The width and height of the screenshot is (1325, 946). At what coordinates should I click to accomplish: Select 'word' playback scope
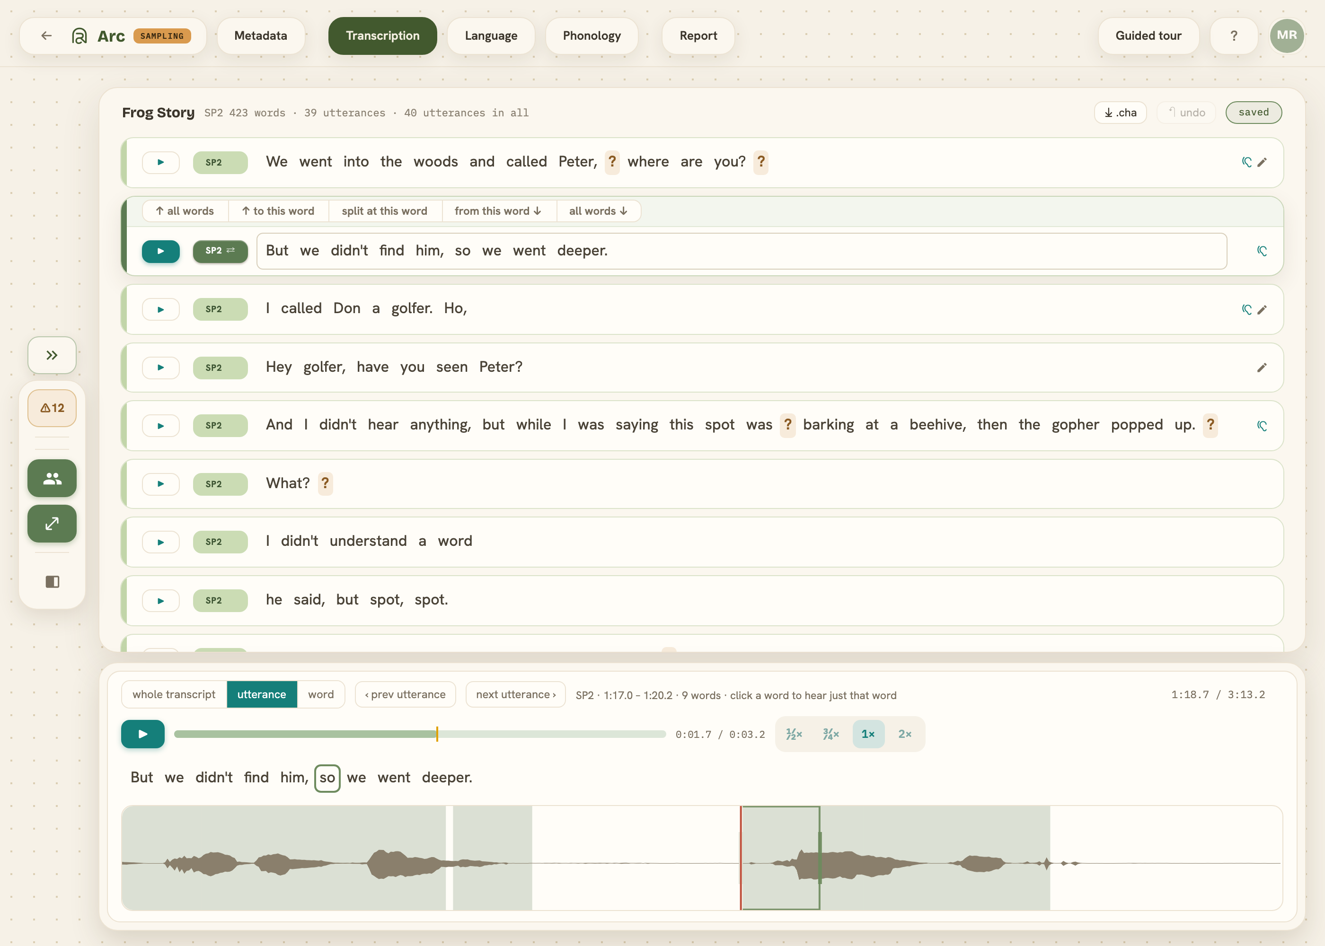(320, 694)
